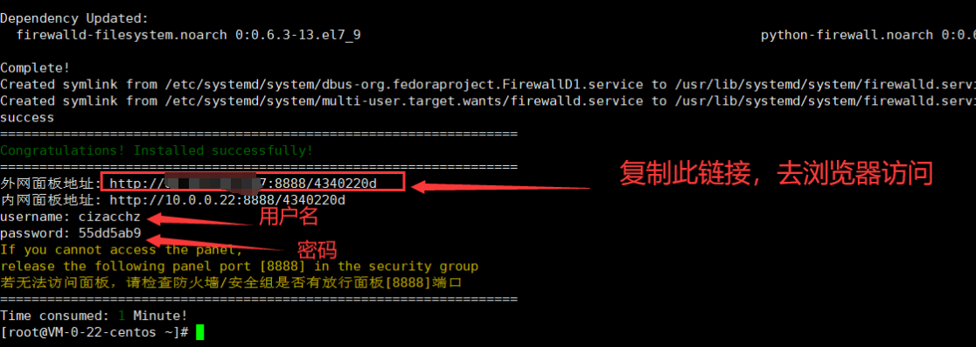
Task: Click the green terminal cursor block
Action: pos(199,332)
